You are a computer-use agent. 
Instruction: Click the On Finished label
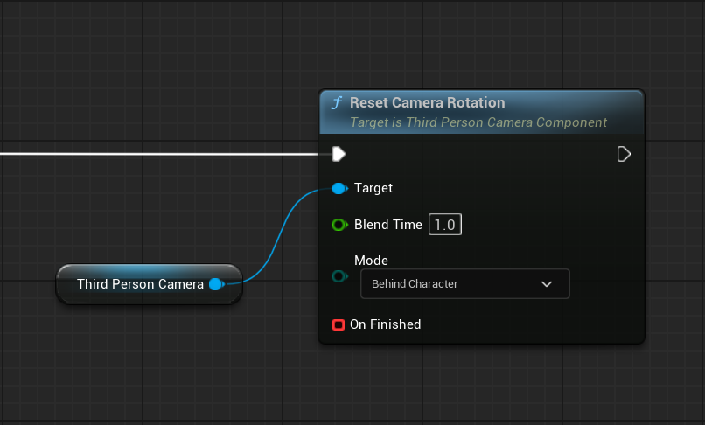point(385,324)
